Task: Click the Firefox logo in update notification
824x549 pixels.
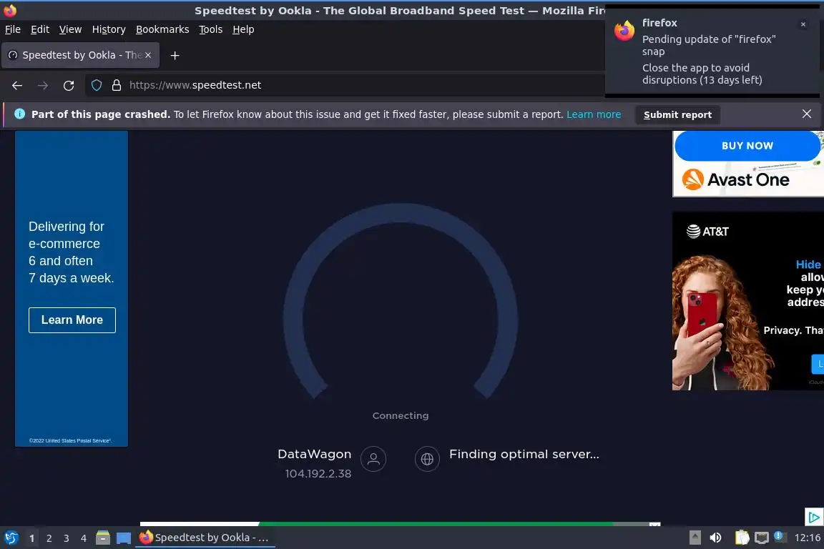Action: point(624,31)
